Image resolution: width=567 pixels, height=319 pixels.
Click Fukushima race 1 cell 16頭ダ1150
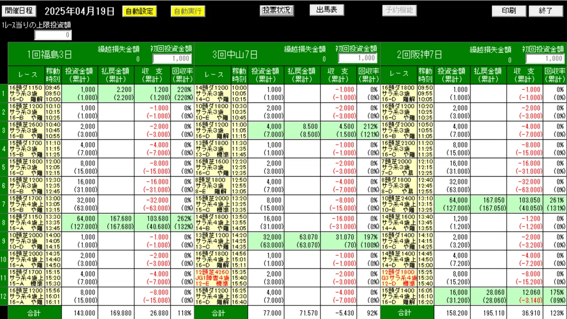pyautogui.click(x=26, y=94)
